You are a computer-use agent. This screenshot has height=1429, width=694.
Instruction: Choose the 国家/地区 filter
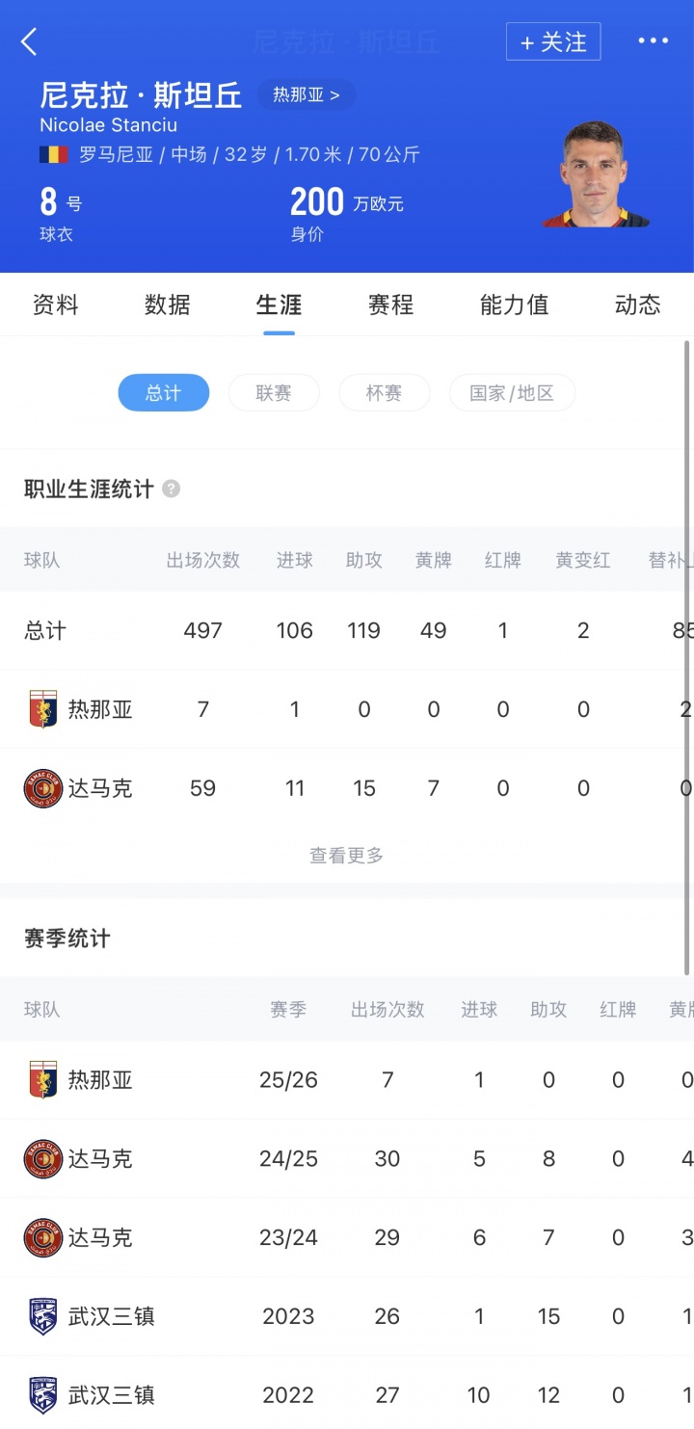[512, 393]
